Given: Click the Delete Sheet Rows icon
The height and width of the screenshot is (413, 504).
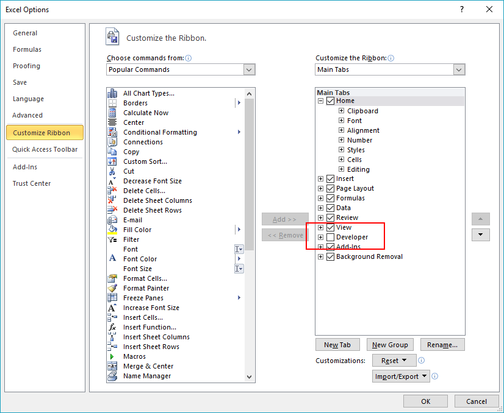Looking at the screenshot, I should (x=112, y=210).
